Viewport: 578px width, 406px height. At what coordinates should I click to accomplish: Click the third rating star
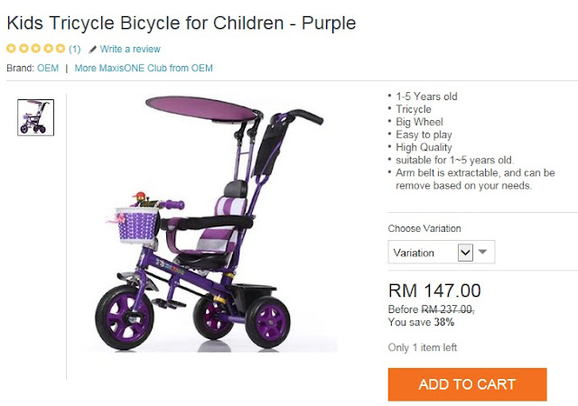pos(36,48)
